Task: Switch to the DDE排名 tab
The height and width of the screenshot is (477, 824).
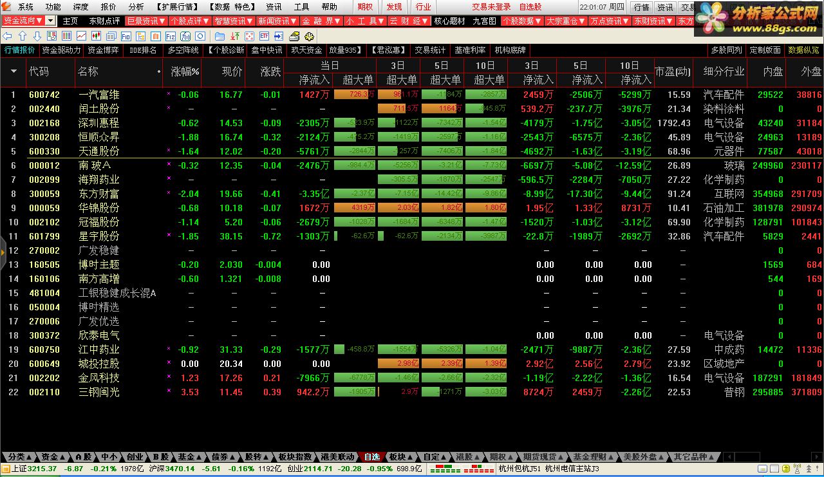Action: click(143, 50)
